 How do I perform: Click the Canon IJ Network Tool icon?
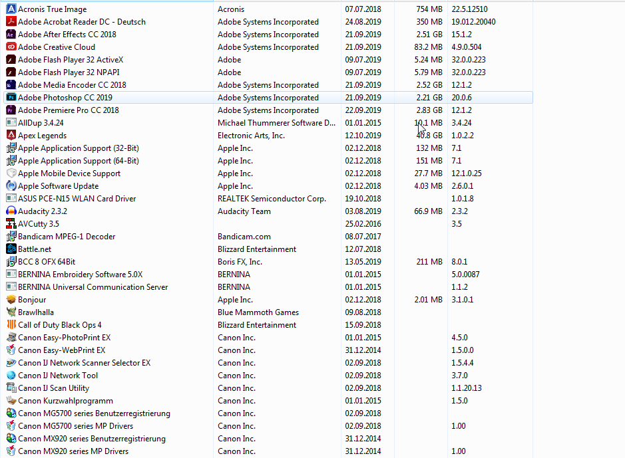11,375
